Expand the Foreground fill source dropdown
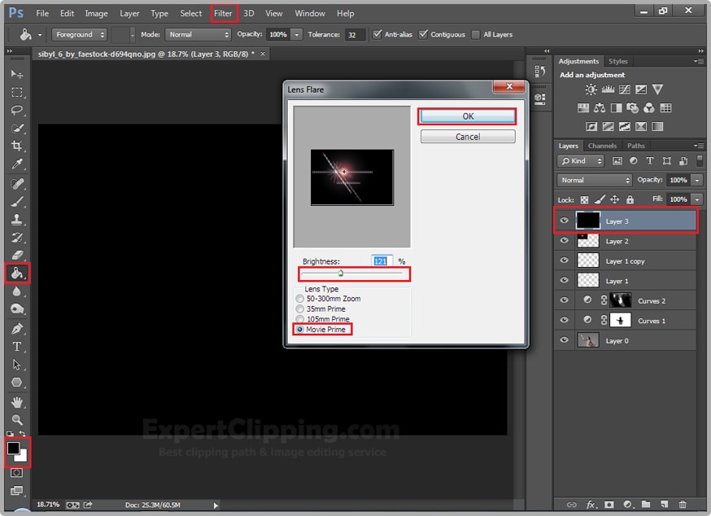 [x=80, y=35]
